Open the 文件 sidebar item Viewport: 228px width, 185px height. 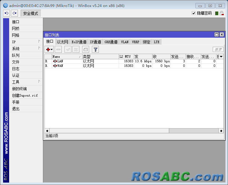26,62
